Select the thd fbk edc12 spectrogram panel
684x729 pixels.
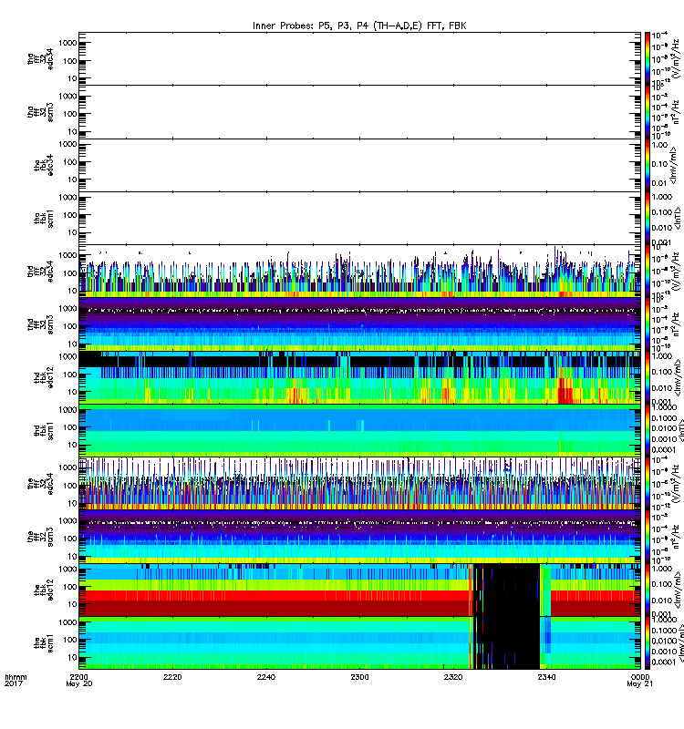pos(359,377)
